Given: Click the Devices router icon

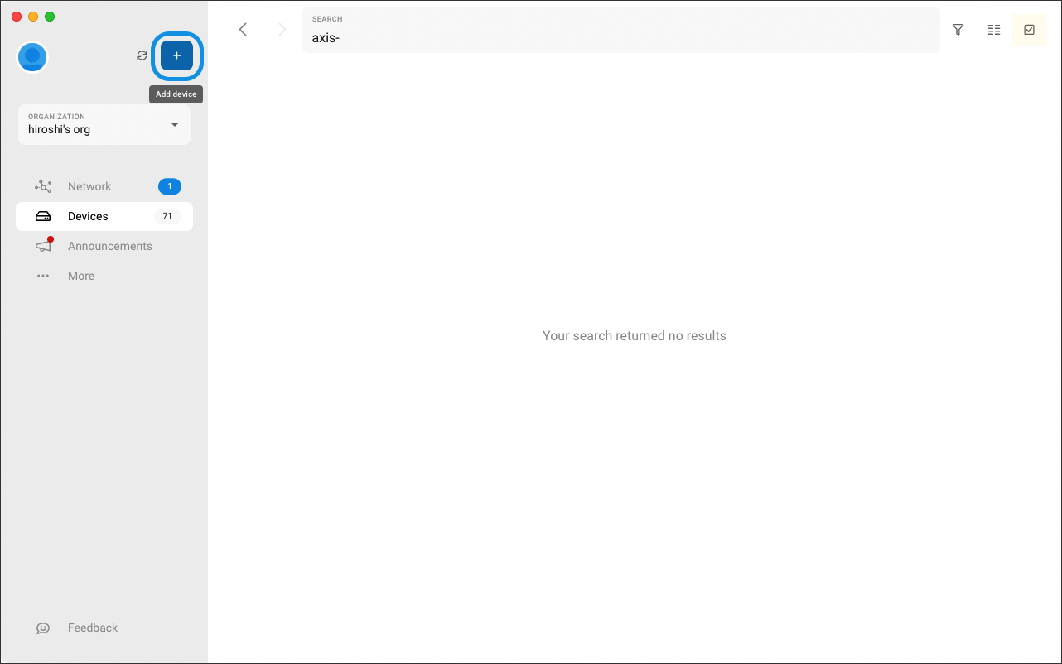Looking at the screenshot, I should point(43,216).
